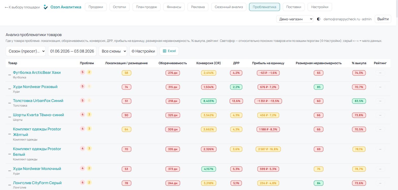Viewport: 398px width, 190px height.
Task: Open the gear Настройки button beside Все схемы
Action: coord(143,51)
